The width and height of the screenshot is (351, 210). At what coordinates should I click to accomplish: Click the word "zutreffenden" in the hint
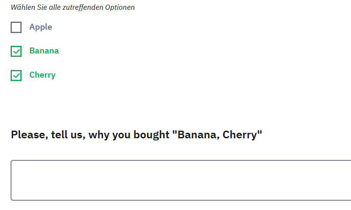click(x=81, y=8)
